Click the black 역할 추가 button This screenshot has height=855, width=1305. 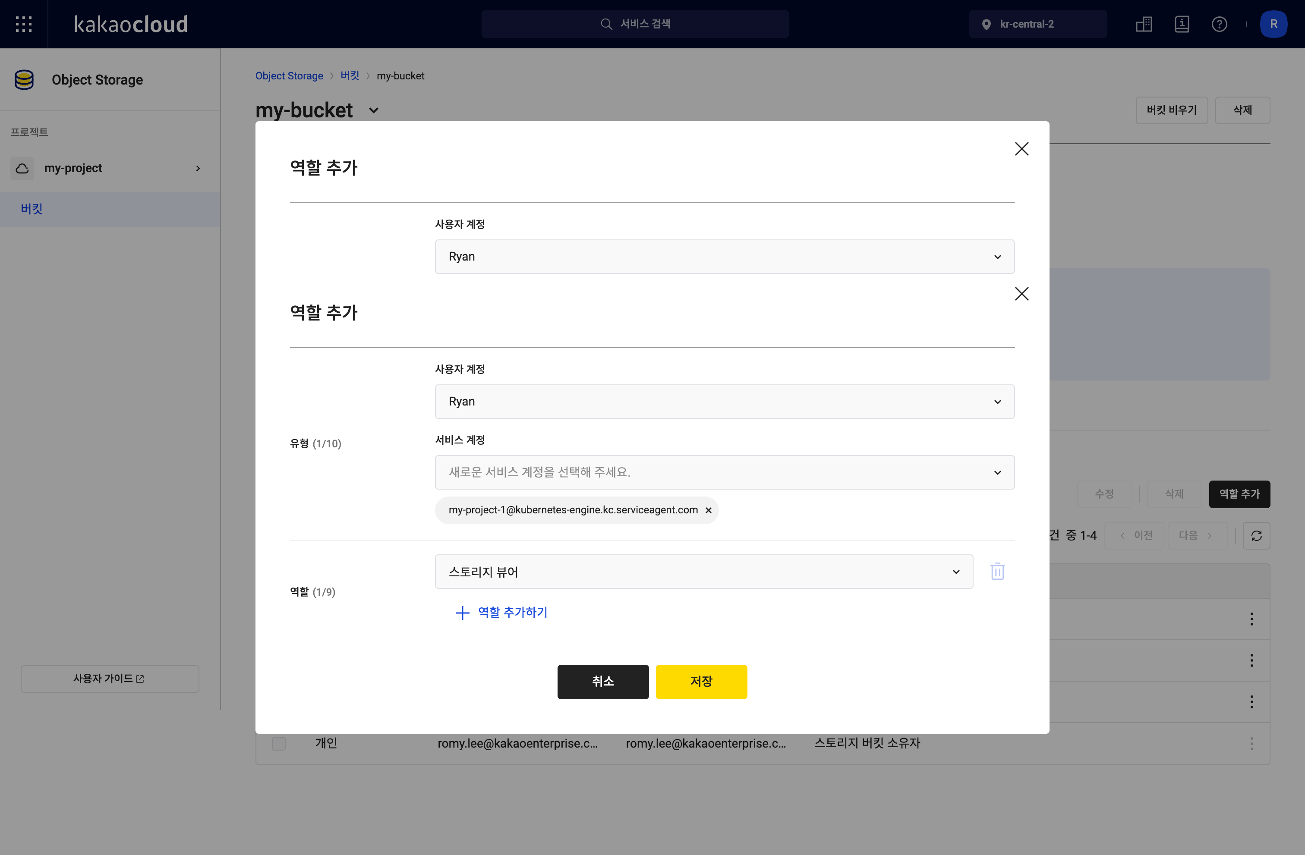[x=1239, y=494]
